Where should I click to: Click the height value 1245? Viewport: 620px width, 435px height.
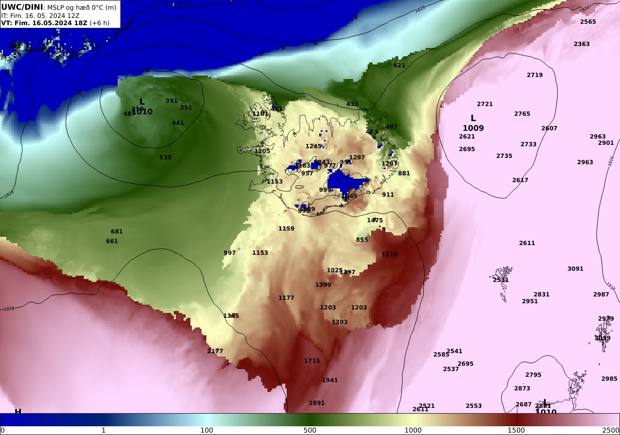tap(313, 146)
